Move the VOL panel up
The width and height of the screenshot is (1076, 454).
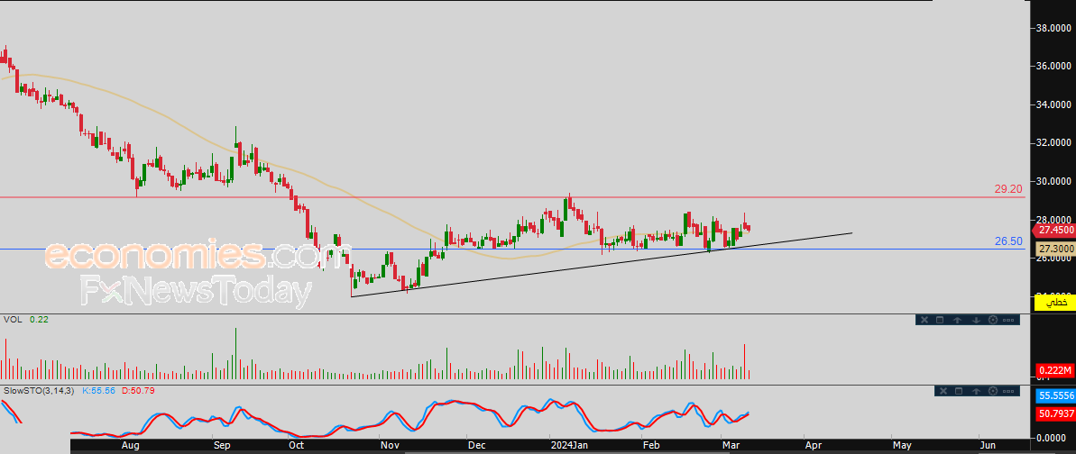tap(957, 320)
